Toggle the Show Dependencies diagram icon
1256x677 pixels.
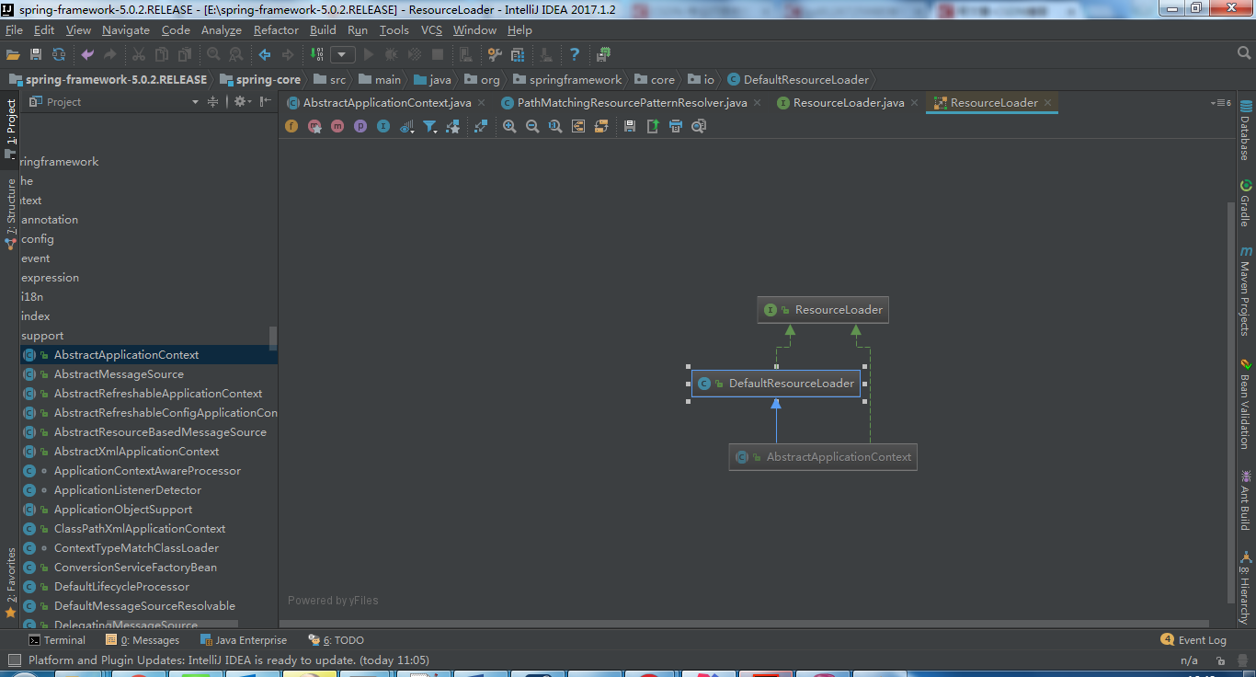click(x=481, y=126)
